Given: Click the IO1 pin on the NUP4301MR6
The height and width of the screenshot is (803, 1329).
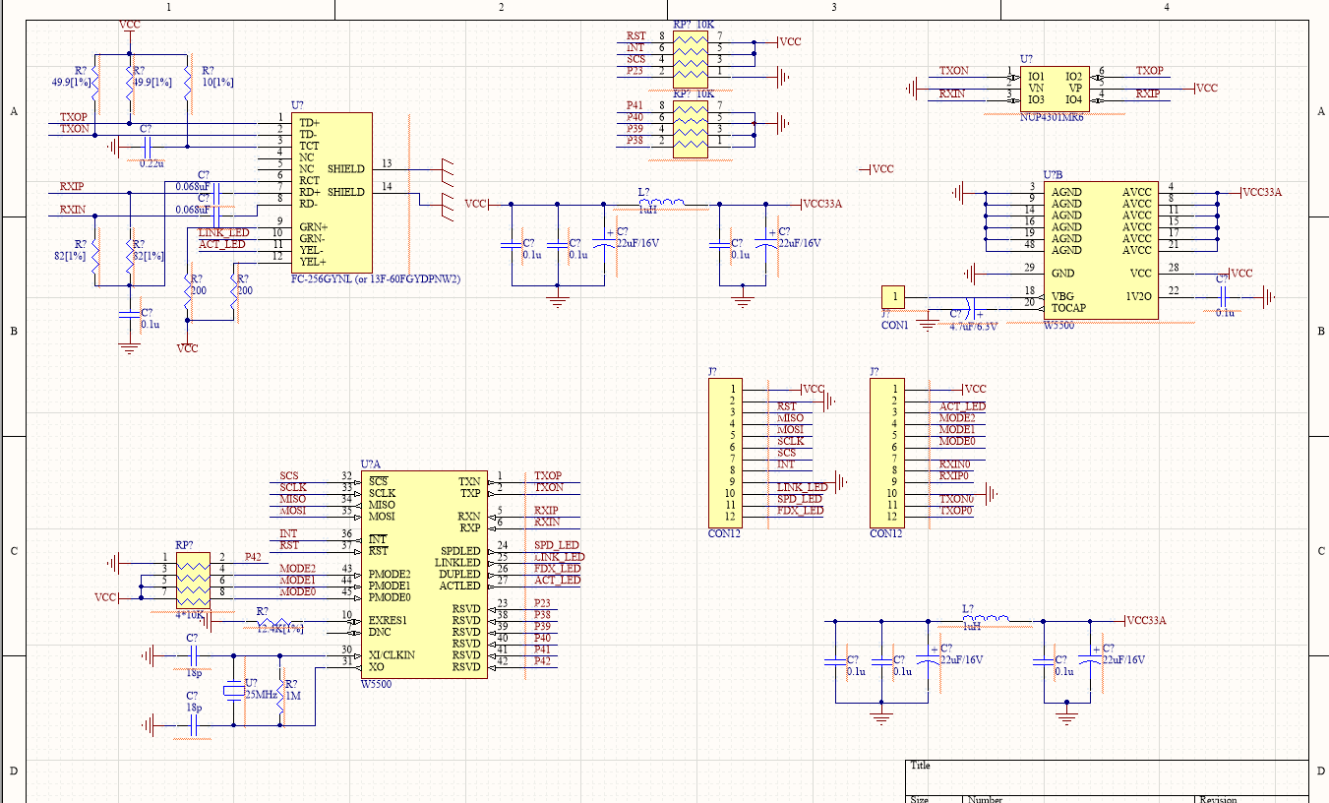Looking at the screenshot, I should (x=1035, y=76).
